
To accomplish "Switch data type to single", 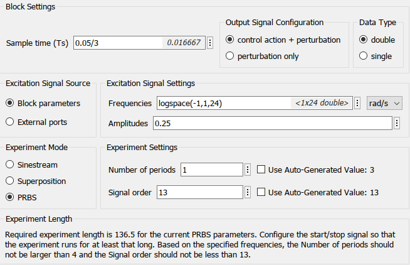I will (362, 56).
